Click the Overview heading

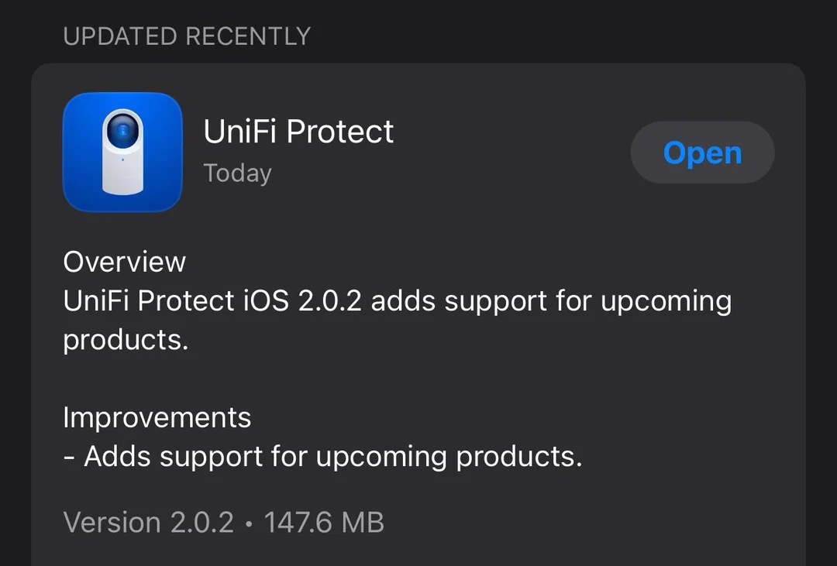(x=124, y=262)
